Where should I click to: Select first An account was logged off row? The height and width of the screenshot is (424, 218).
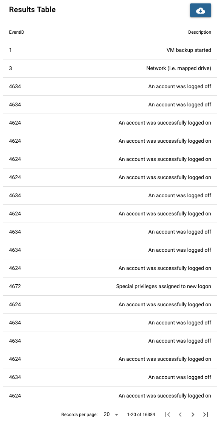[110, 87]
